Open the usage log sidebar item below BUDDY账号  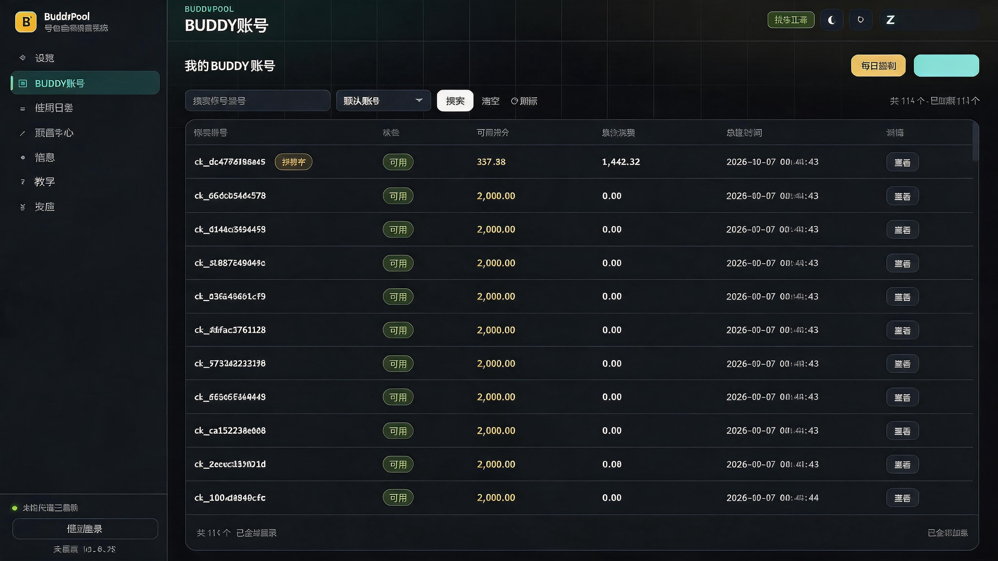85,108
